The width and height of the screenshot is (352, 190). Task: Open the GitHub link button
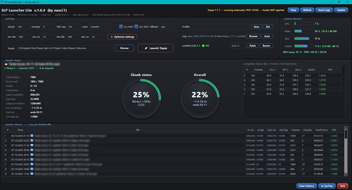coord(307,10)
